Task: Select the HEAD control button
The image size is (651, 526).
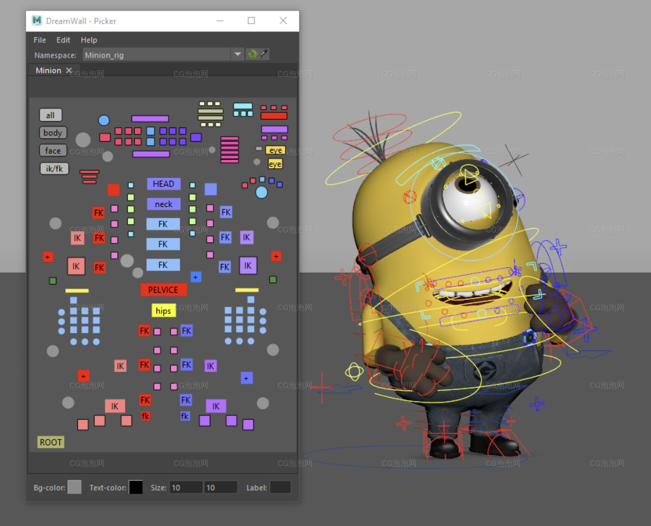Action: click(163, 184)
